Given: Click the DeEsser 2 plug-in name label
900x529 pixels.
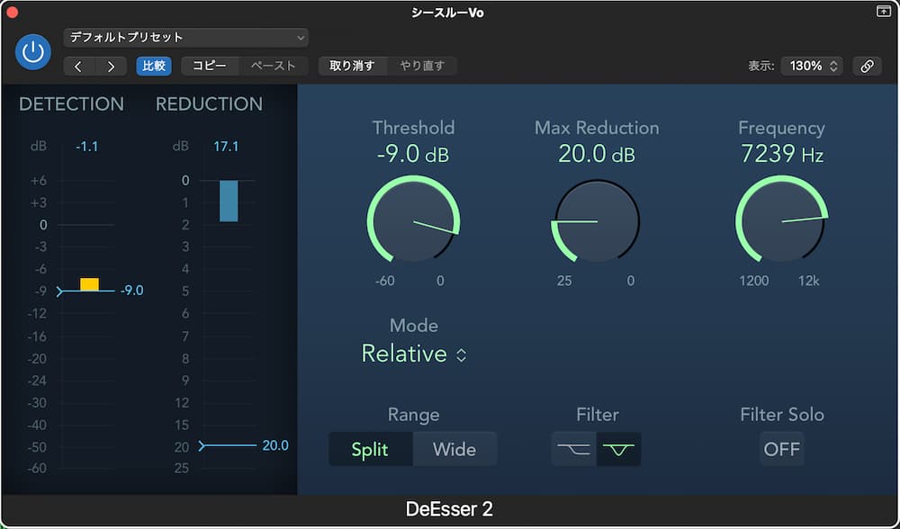Looking at the screenshot, I should tap(449, 509).
